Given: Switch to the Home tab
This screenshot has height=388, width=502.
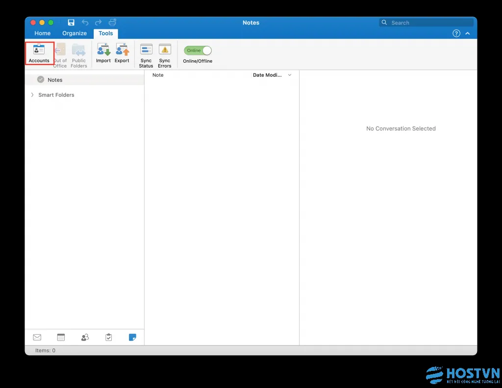Looking at the screenshot, I should coord(43,33).
